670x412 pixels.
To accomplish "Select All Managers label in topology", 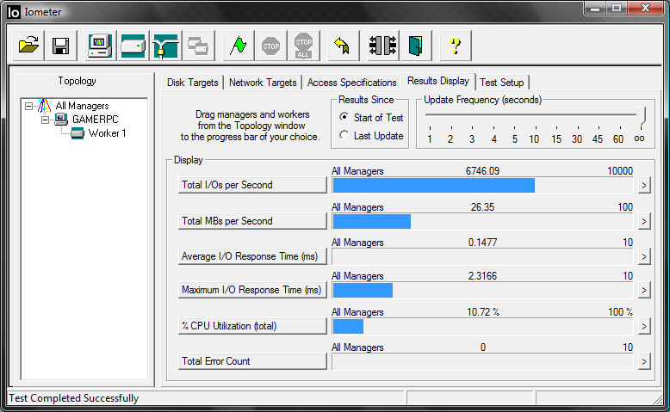I will coord(82,106).
